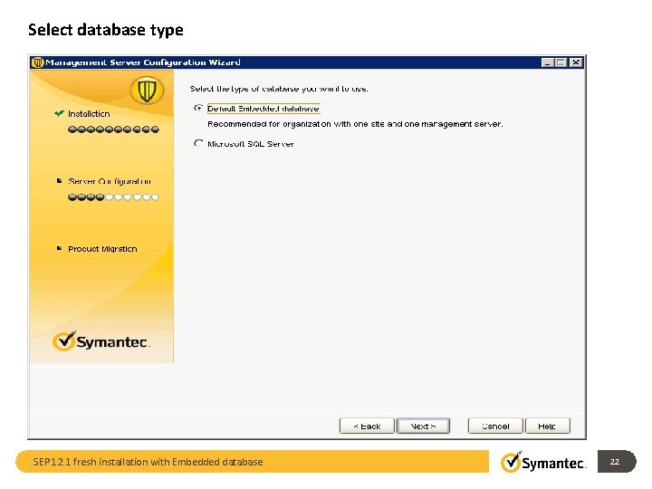Viewport: 652px width, 489px height.
Task: Click the SEP 12.1 fresh installation footer text
Action: [148, 462]
